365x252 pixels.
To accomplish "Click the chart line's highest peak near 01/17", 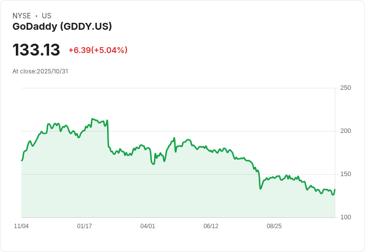I will [x=93, y=119].
